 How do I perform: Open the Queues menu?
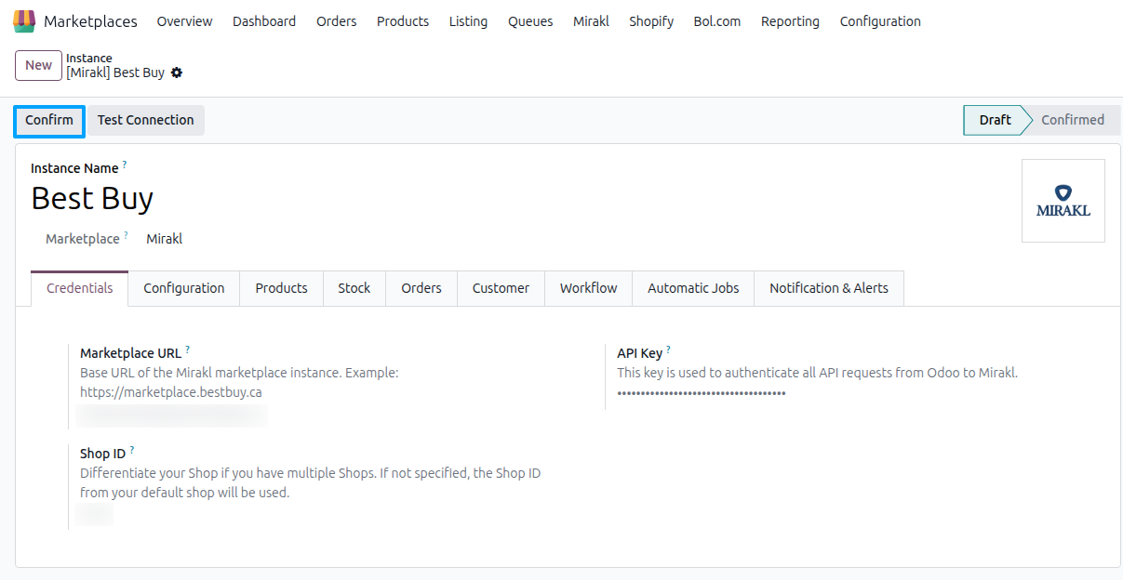tap(530, 21)
